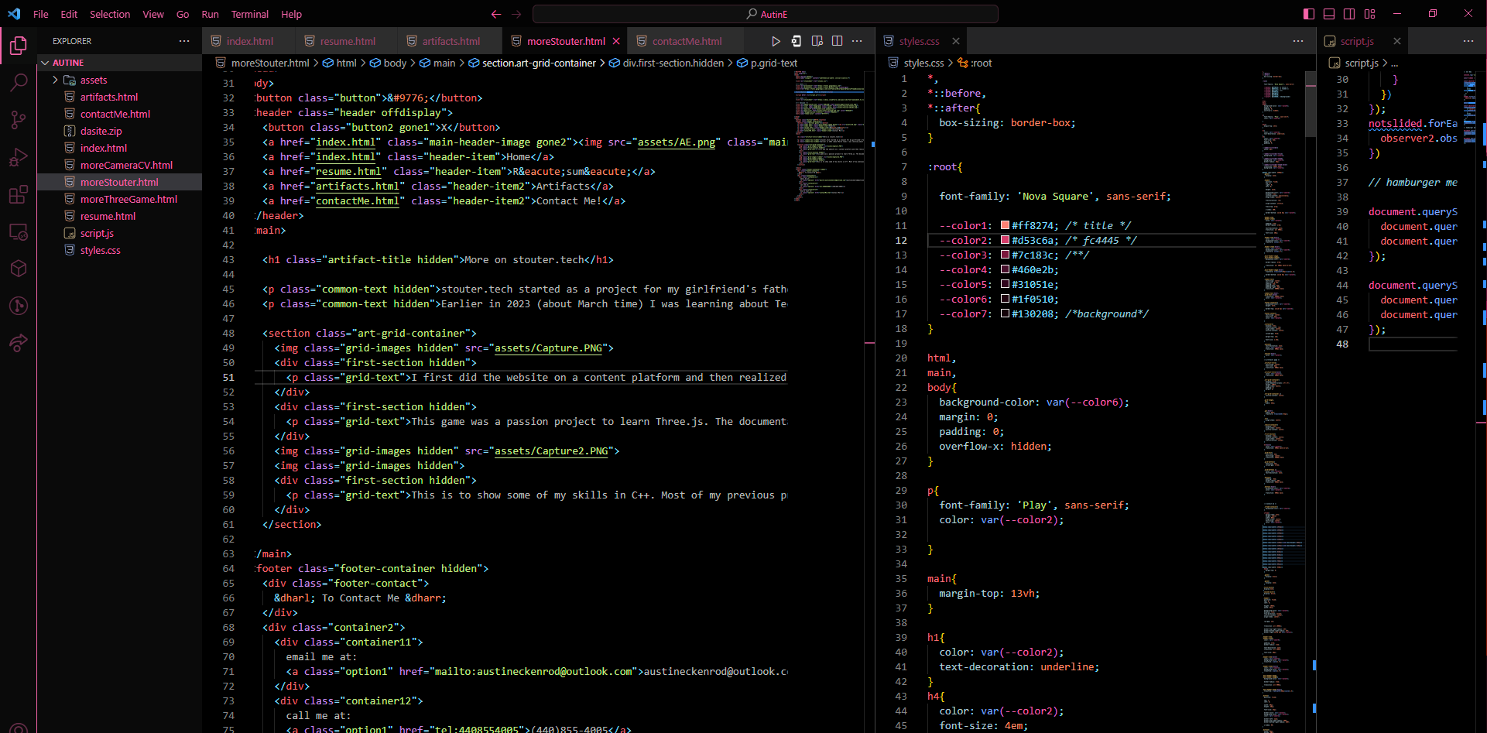This screenshot has height=733, width=1487.
Task: Switch to the artifacts.html editor tab
Action: coord(451,41)
